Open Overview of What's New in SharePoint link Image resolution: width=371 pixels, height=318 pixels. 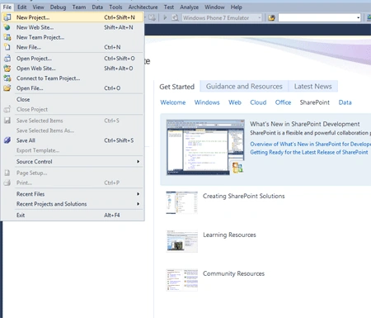311,144
